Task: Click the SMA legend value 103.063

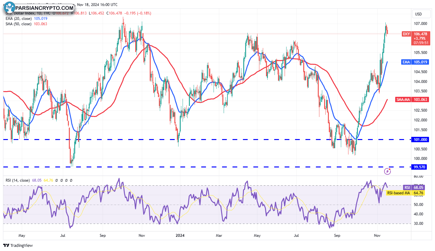Action: [40, 24]
